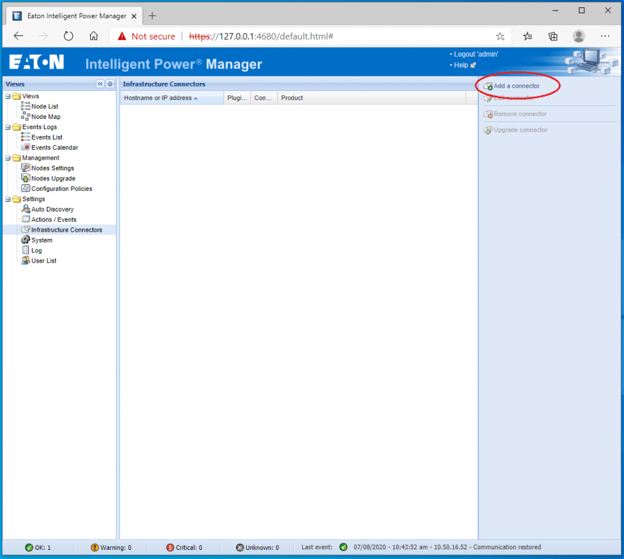Click the Auto Discovery icon
624x559 pixels.
point(26,209)
